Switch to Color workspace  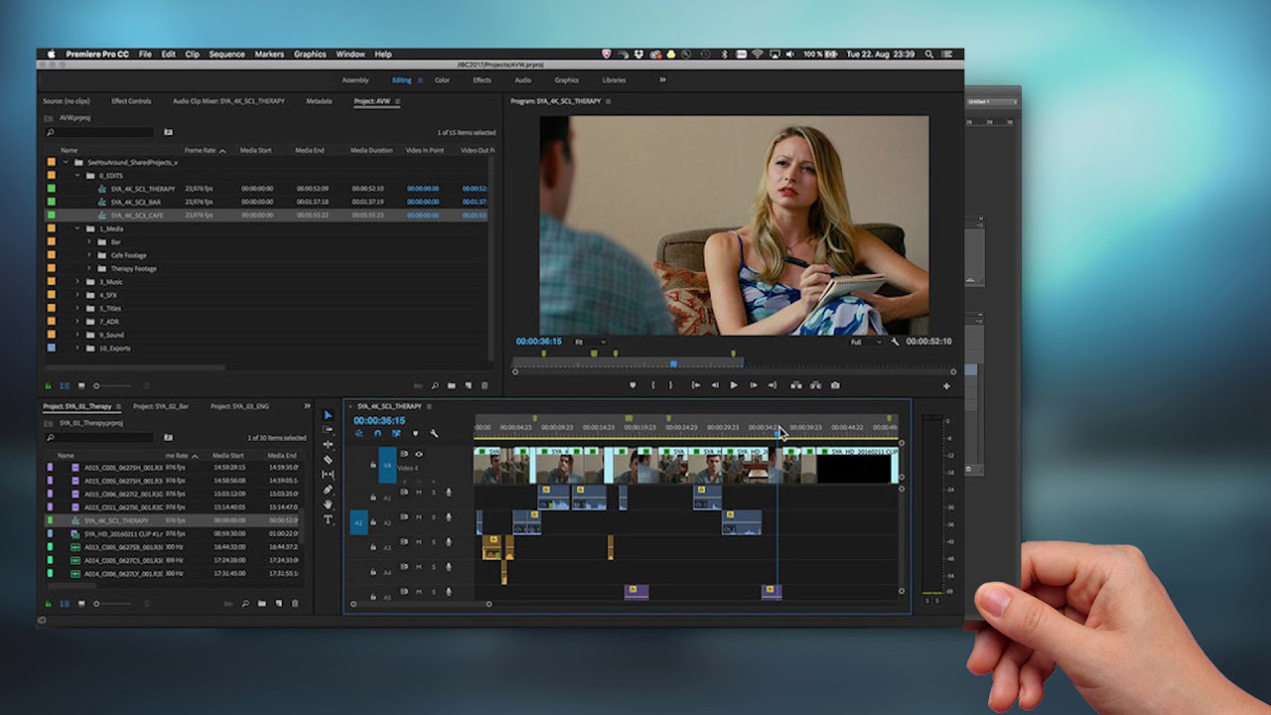pos(442,79)
